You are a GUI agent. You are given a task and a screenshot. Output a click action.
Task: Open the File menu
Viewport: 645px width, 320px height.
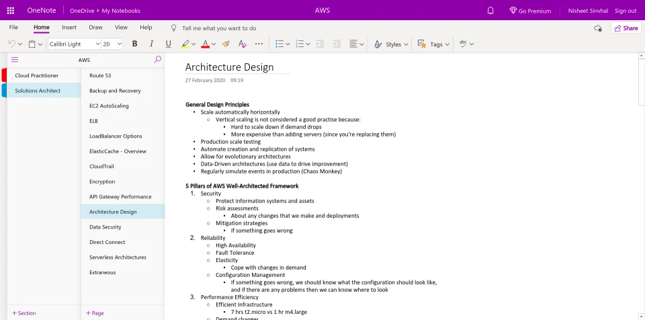click(13, 27)
